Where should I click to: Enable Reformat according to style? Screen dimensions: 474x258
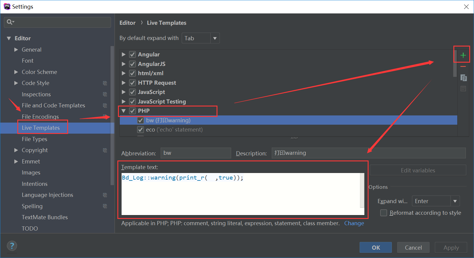pos(384,213)
